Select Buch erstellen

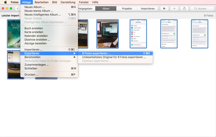click(x=49, y=28)
